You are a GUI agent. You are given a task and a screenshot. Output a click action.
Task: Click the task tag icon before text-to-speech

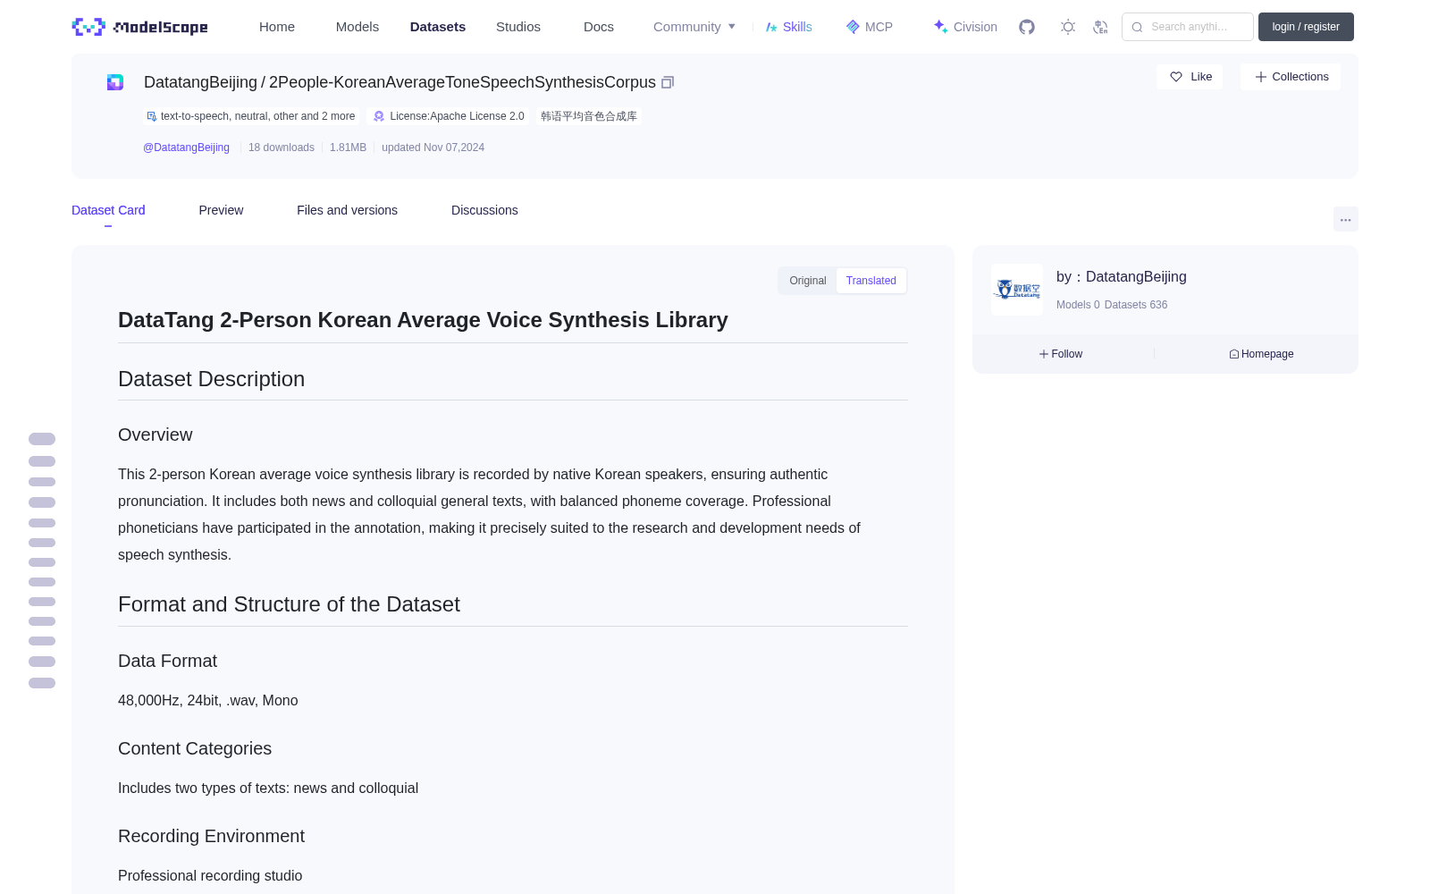(x=151, y=116)
